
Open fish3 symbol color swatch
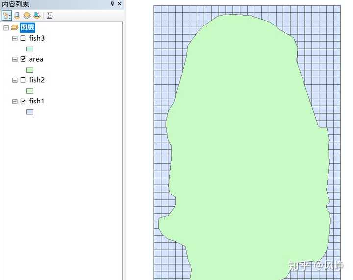[30, 49]
